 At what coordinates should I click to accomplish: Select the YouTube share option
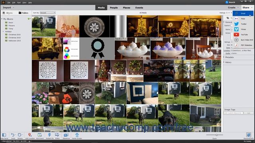[x=243, y=35]
